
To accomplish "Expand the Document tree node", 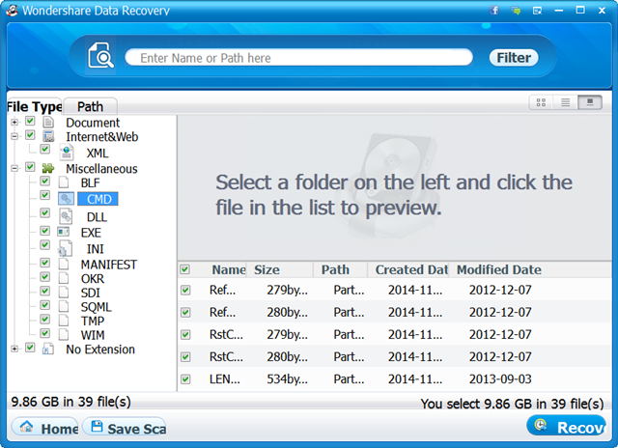I will (14, 123).
